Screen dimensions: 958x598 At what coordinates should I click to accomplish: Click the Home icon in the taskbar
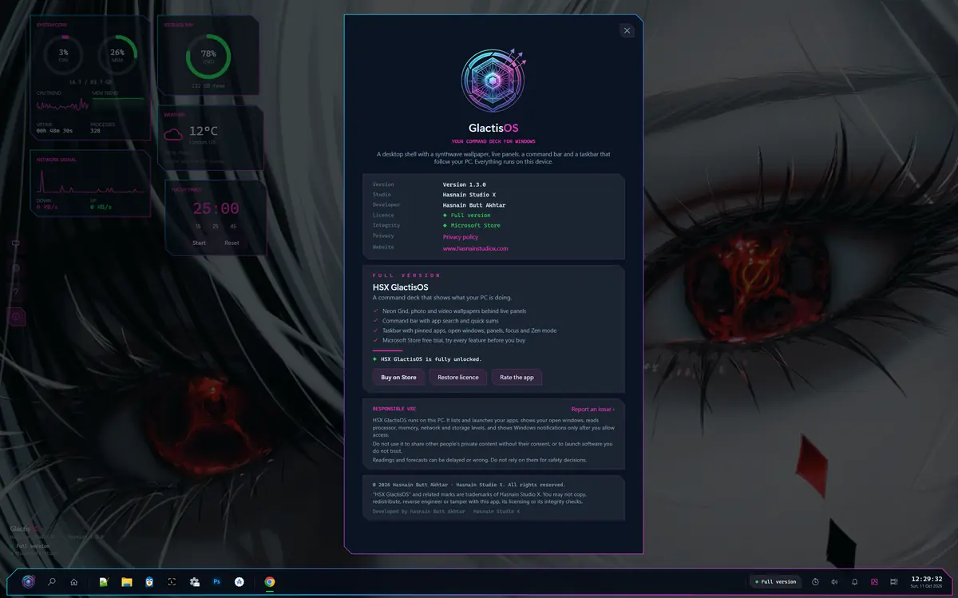pyautogui.click(x=74, y=582)
